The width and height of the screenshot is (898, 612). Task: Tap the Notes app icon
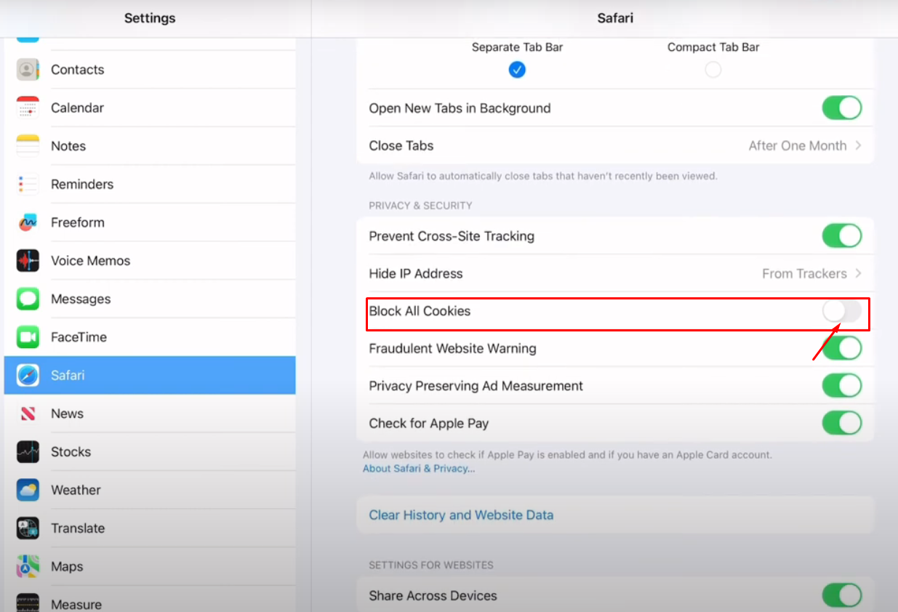(x=28, y=146)
